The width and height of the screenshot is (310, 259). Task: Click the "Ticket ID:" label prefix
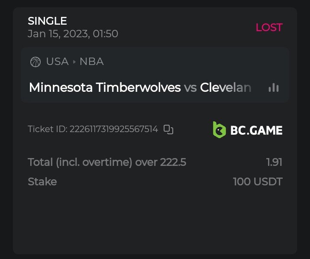tap(47, 129)
